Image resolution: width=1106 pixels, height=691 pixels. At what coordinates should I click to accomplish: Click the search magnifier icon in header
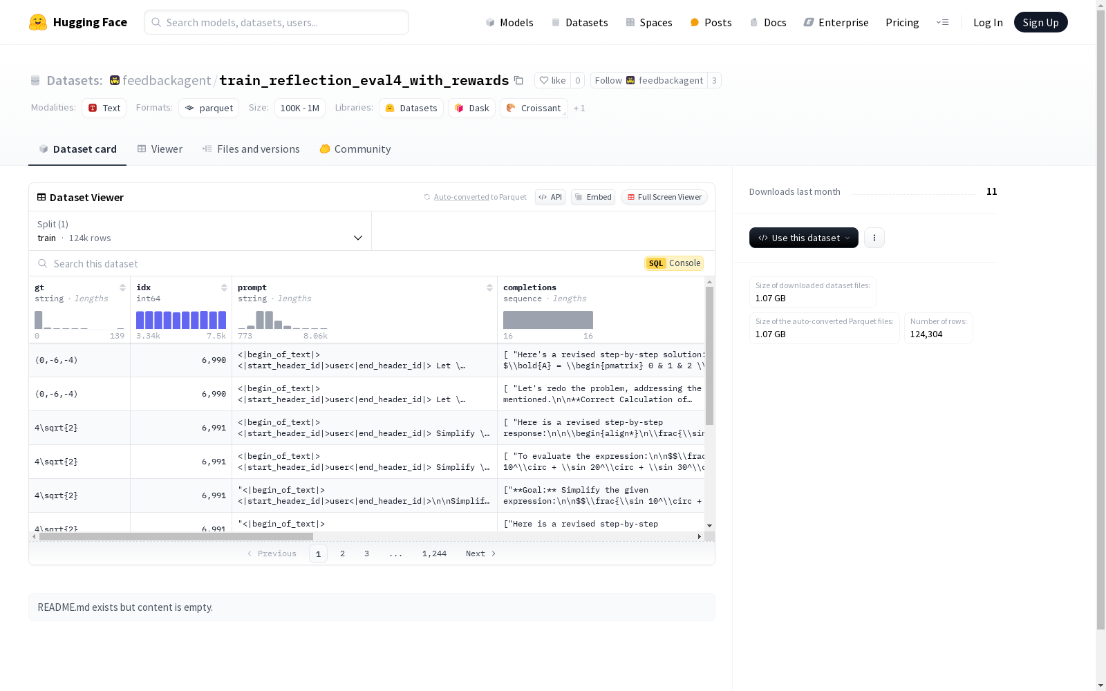(157, 22)
